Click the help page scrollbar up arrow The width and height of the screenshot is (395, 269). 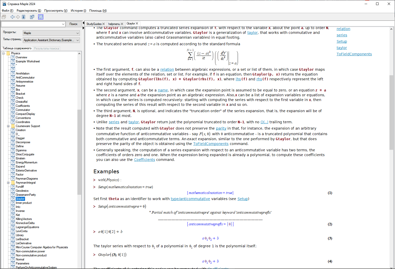tap(391, 29)
